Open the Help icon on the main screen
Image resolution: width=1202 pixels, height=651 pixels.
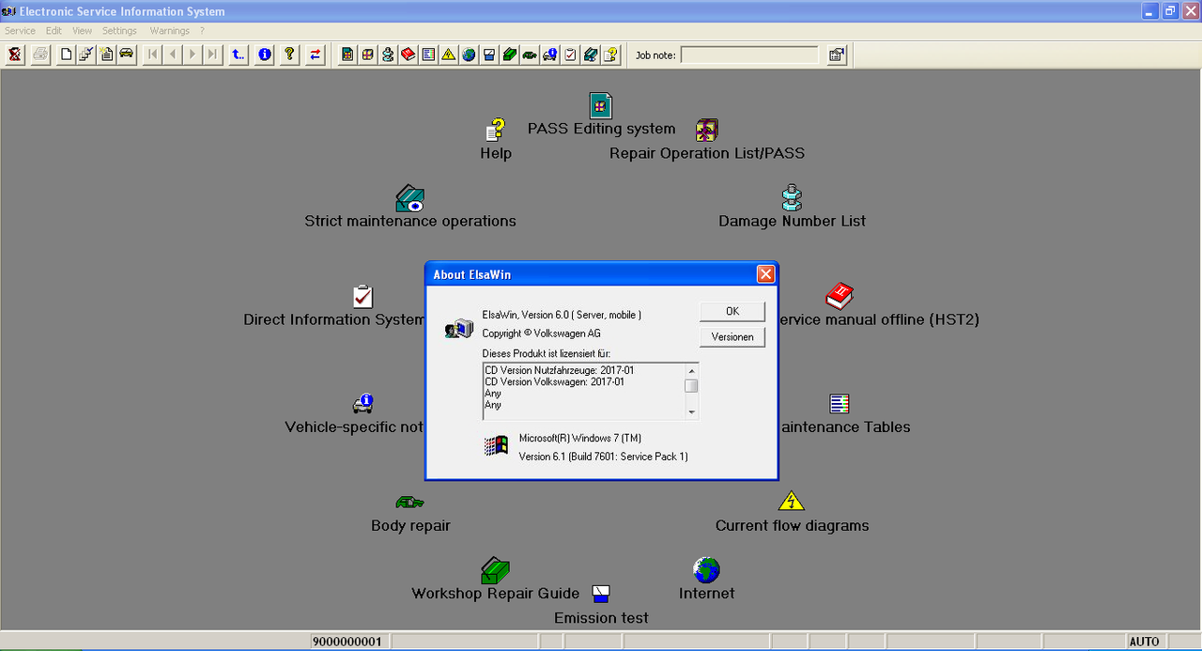496,130
